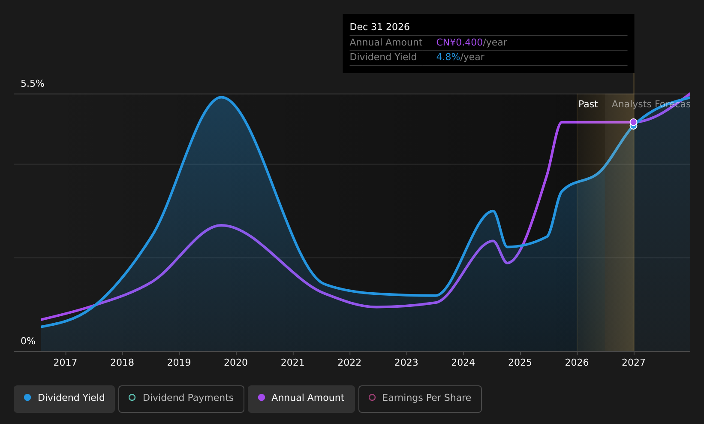Click the CN¥0.400 annual amount value
Image resolution: width=704 pixels, height=424 pixels.
click(459, 42)
